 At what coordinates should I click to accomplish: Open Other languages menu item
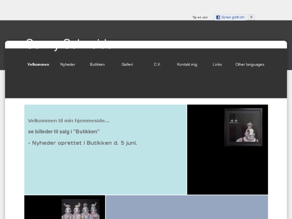pyautogui.click(x=250, y=64)
